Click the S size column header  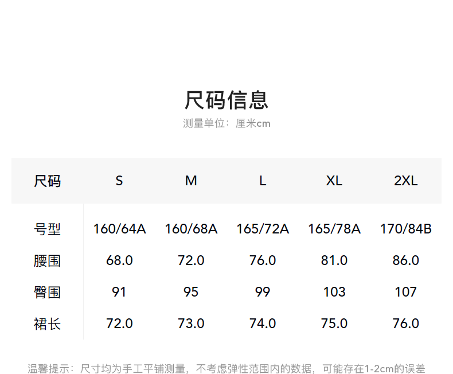119,181
